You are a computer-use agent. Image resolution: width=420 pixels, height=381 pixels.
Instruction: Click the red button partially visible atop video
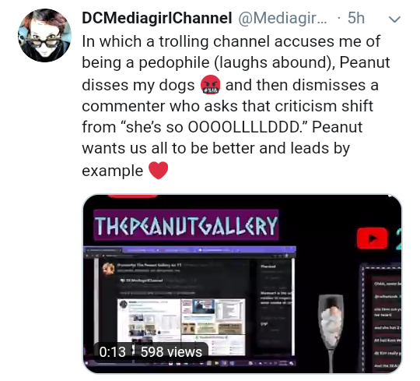coord(132,196)
